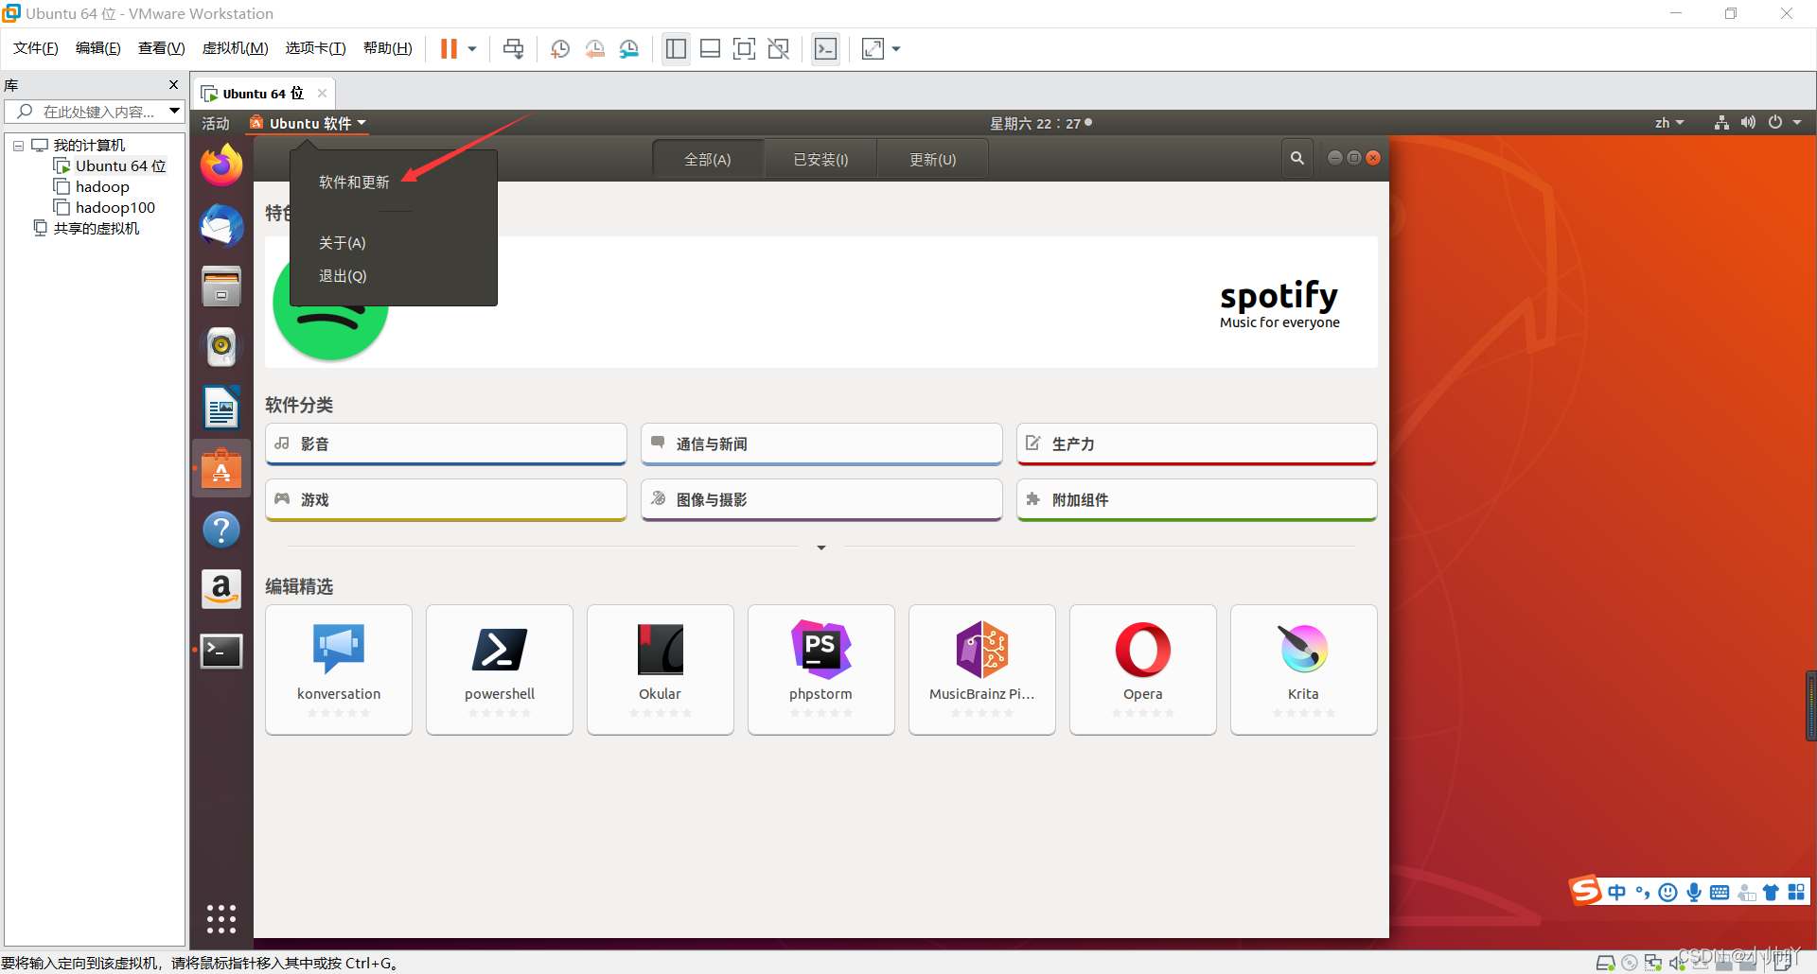Open Terminal from the dock
This screenshot has height=974, width=1817.
(x=221, y=651)
